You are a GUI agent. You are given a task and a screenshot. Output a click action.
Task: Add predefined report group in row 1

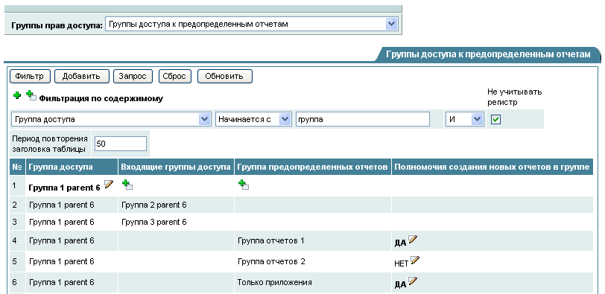click(x=244, y=185)
